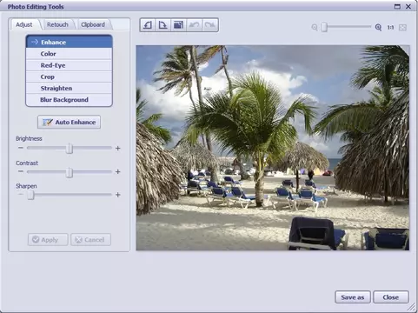The width and height of the screenshot is (418, 313).
Task: Click the Brightness slider handle
Action: (70, 149)
